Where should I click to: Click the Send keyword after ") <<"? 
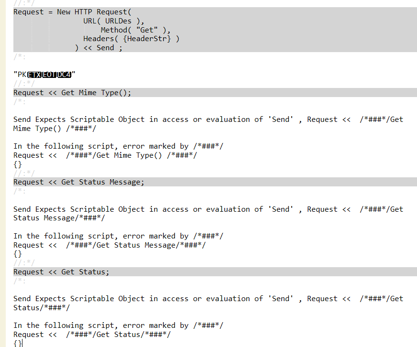105,48
